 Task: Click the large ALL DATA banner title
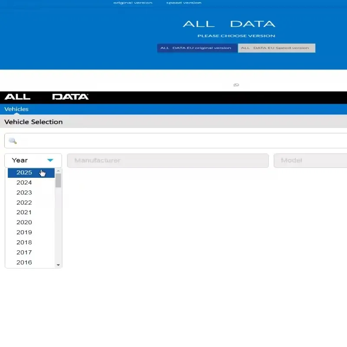[229, 24]
